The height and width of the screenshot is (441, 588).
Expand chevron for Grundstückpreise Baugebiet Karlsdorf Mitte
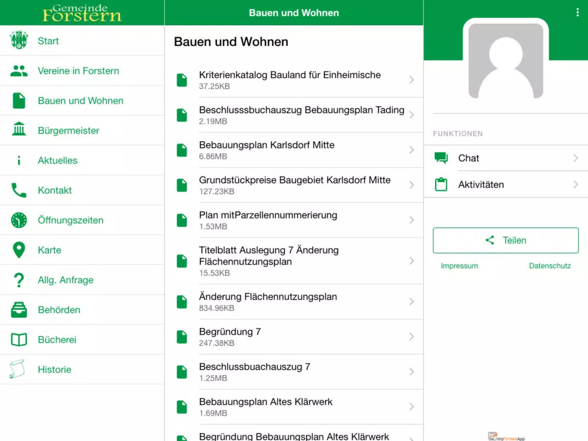pos(411,185)
